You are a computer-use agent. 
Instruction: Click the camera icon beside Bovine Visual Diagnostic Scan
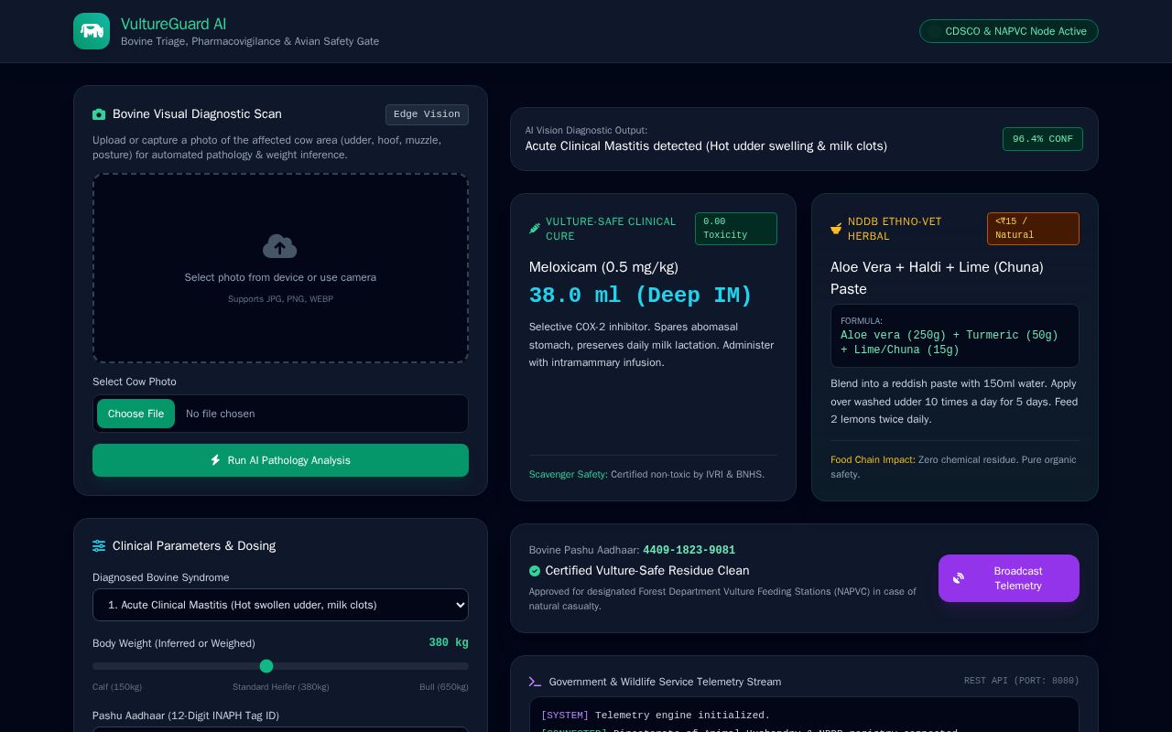(99, 114)
